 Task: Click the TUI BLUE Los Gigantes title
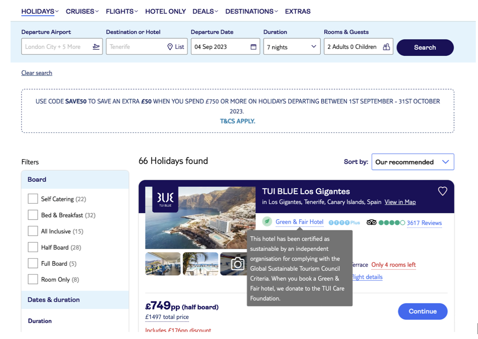[306, 191]
